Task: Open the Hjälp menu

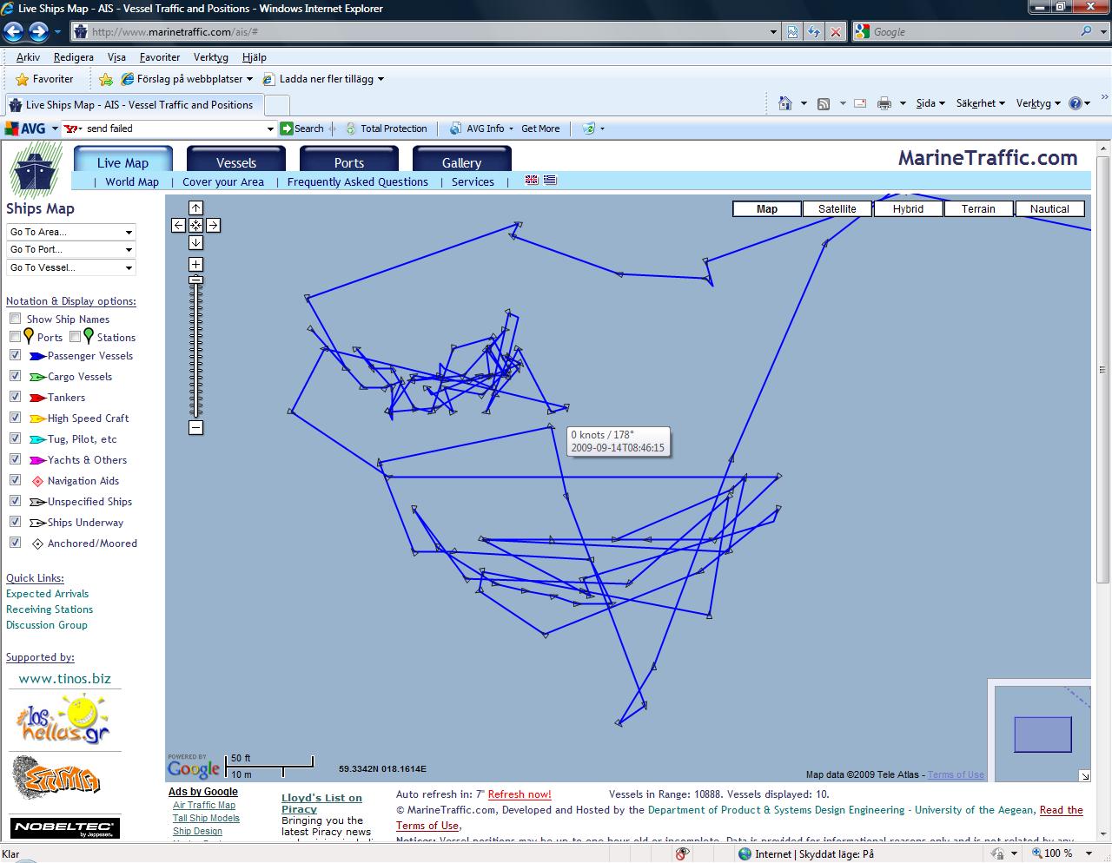Action: tap(254, 57)
